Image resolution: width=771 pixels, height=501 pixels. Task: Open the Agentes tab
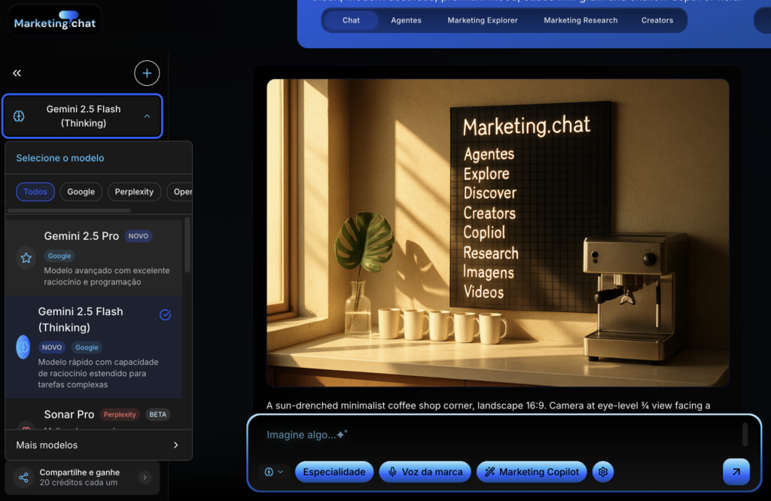pyautogui.click(x=406, y=20)
